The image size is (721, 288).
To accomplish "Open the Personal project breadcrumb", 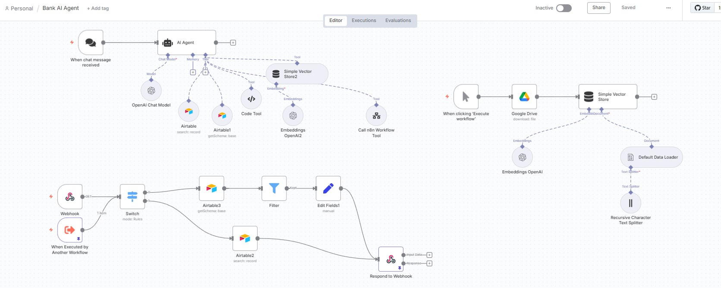I will pos(19,8).
